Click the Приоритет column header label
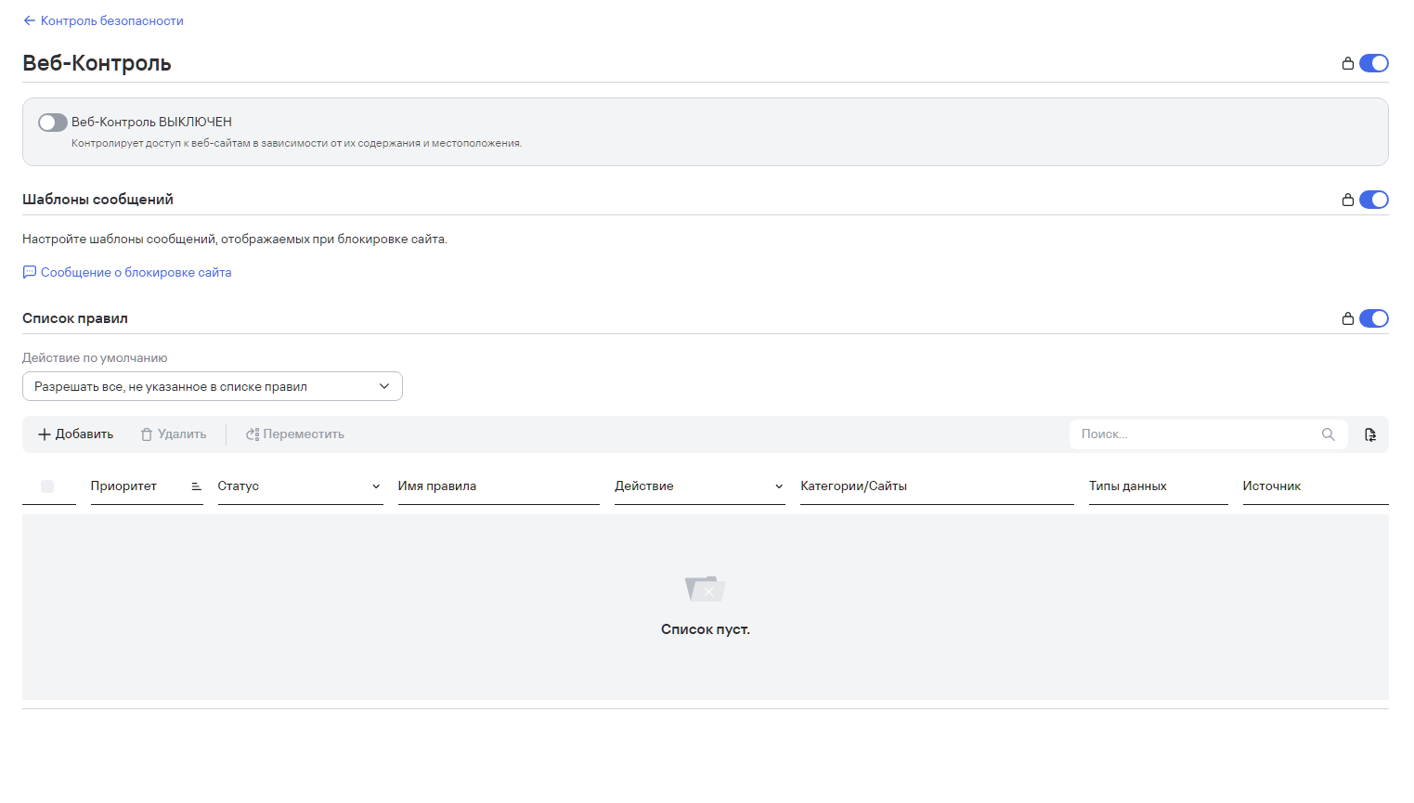Image resolution: width=1414 pixels, height=803 pixels. 123,486
